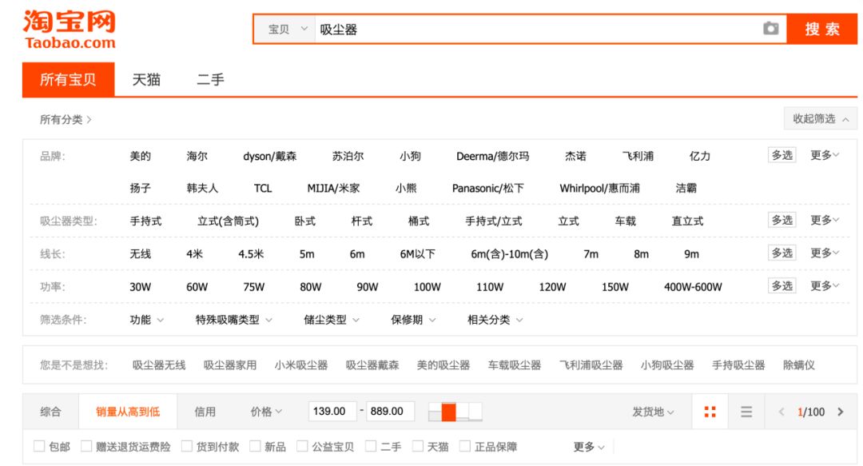Tick the 货到付款 checkbox
863x466 pixels.
click(x=187, y=446)
